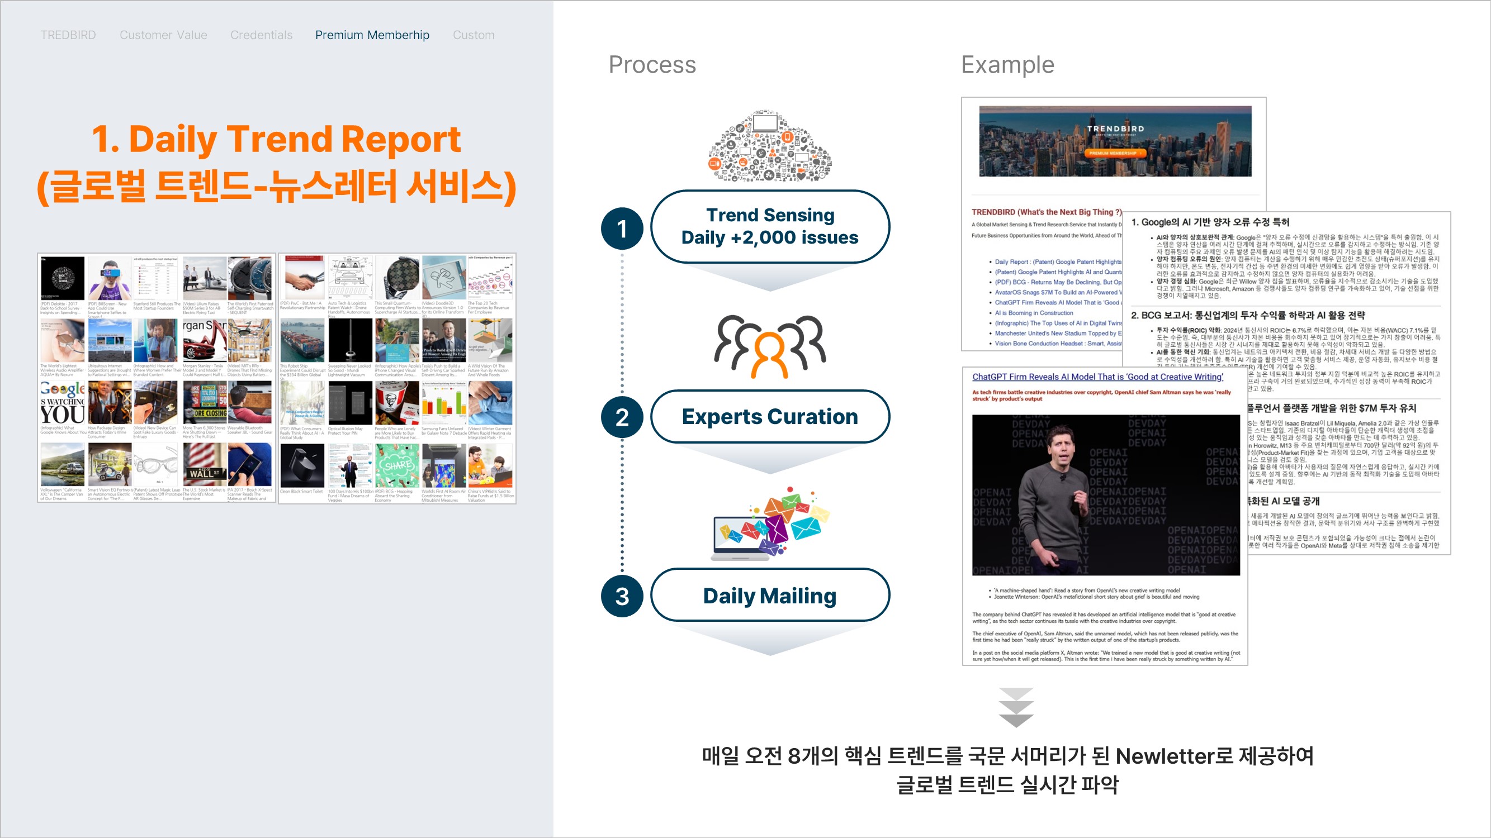Open 'Daily Report : (Patent) Google Patent Highlights' link
Viewport: 1491px width, 838px height.
click(x=1058, y=262)
